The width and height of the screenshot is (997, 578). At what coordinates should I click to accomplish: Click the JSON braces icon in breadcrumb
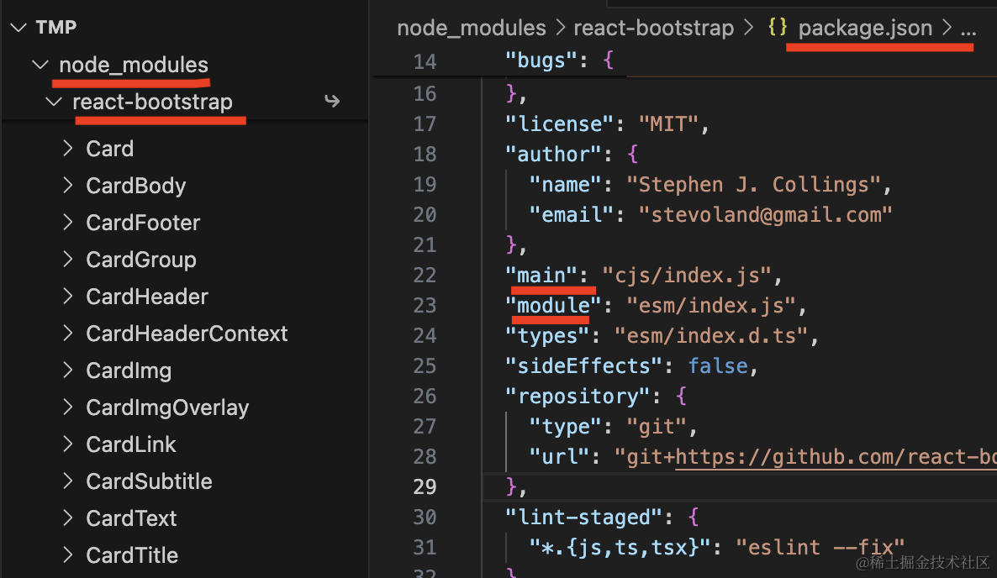click(777, 28)
